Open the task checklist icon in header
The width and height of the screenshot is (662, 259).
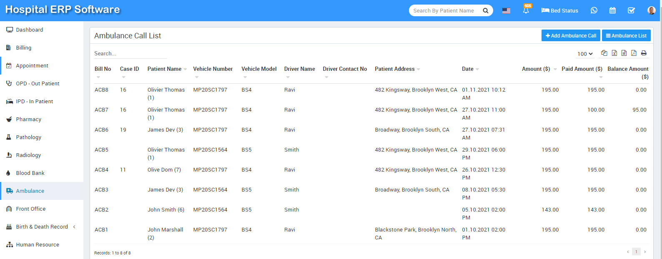coord(631,10)
